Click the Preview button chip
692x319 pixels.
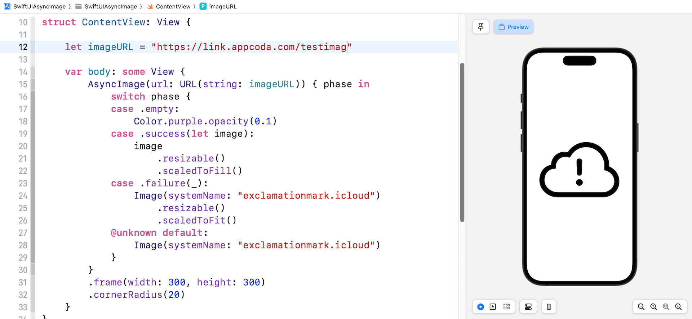(513, 27)
